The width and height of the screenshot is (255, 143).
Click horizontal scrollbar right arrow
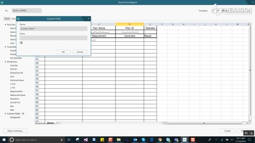tap(247, 124)
